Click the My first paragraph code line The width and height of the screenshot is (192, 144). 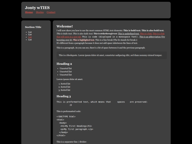(77, 129)
